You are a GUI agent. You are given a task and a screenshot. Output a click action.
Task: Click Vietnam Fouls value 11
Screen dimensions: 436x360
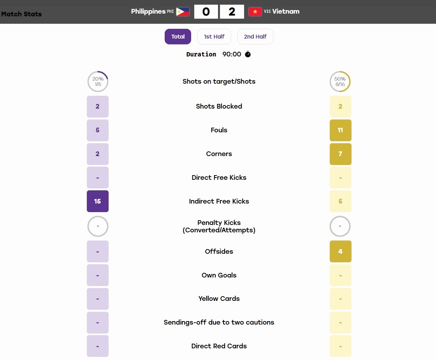pos(341,130)
